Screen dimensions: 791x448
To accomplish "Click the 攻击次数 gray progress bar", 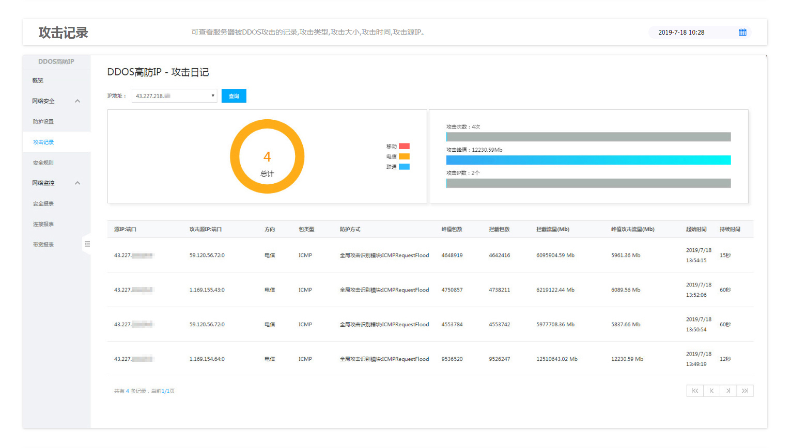I will coord(588,137).
